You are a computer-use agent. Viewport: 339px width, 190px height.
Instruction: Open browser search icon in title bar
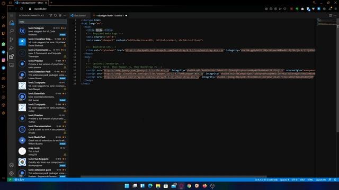point(314,3)
